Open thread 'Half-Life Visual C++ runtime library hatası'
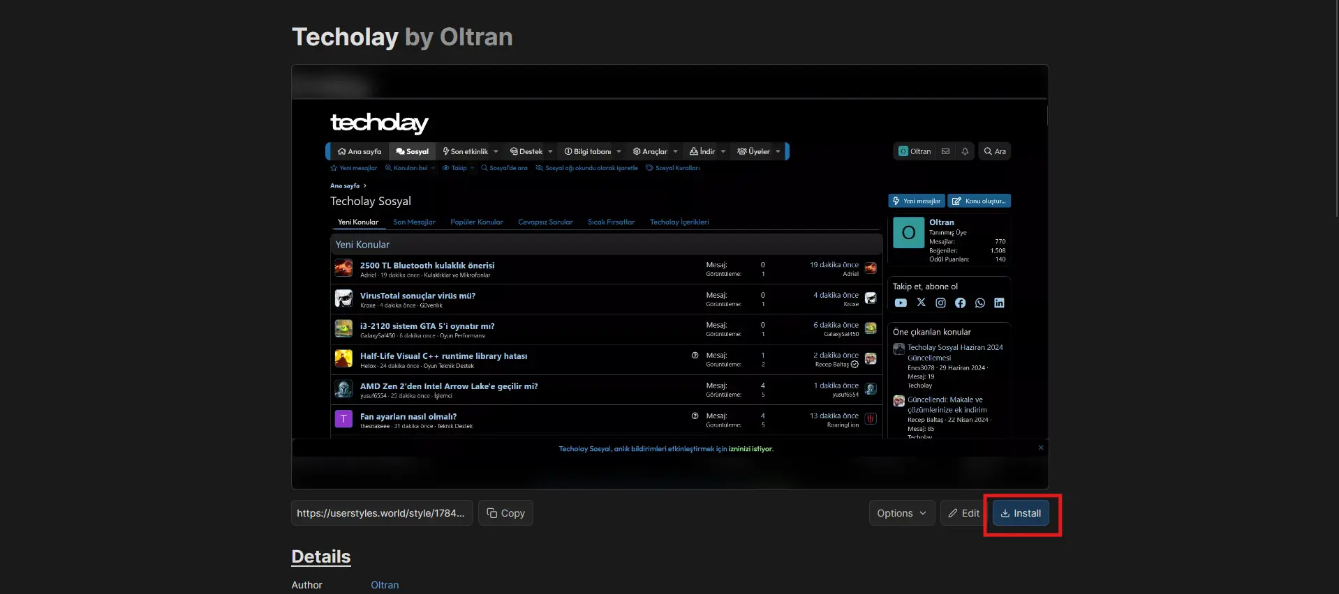This screenshot has width=1339, height=594. (x=444, y=356)
